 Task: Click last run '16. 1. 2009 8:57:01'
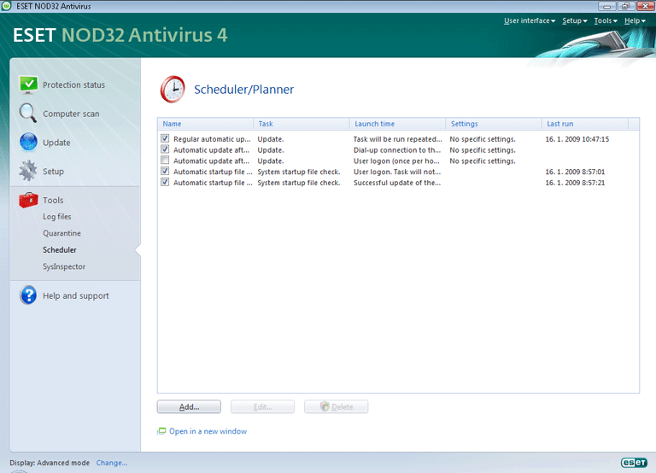(x=575, y=172)
